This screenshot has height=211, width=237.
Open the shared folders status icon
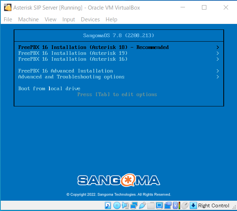[x=151, y=205]
